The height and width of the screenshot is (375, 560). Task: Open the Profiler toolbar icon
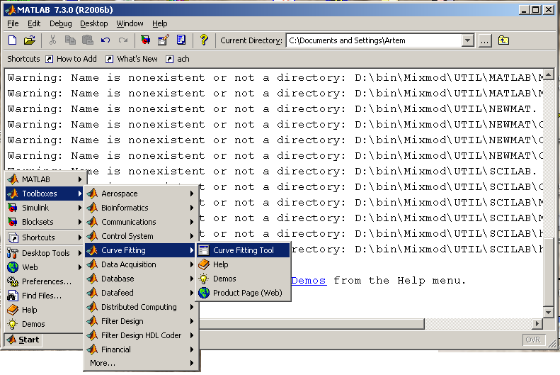(x=181, y=40)
